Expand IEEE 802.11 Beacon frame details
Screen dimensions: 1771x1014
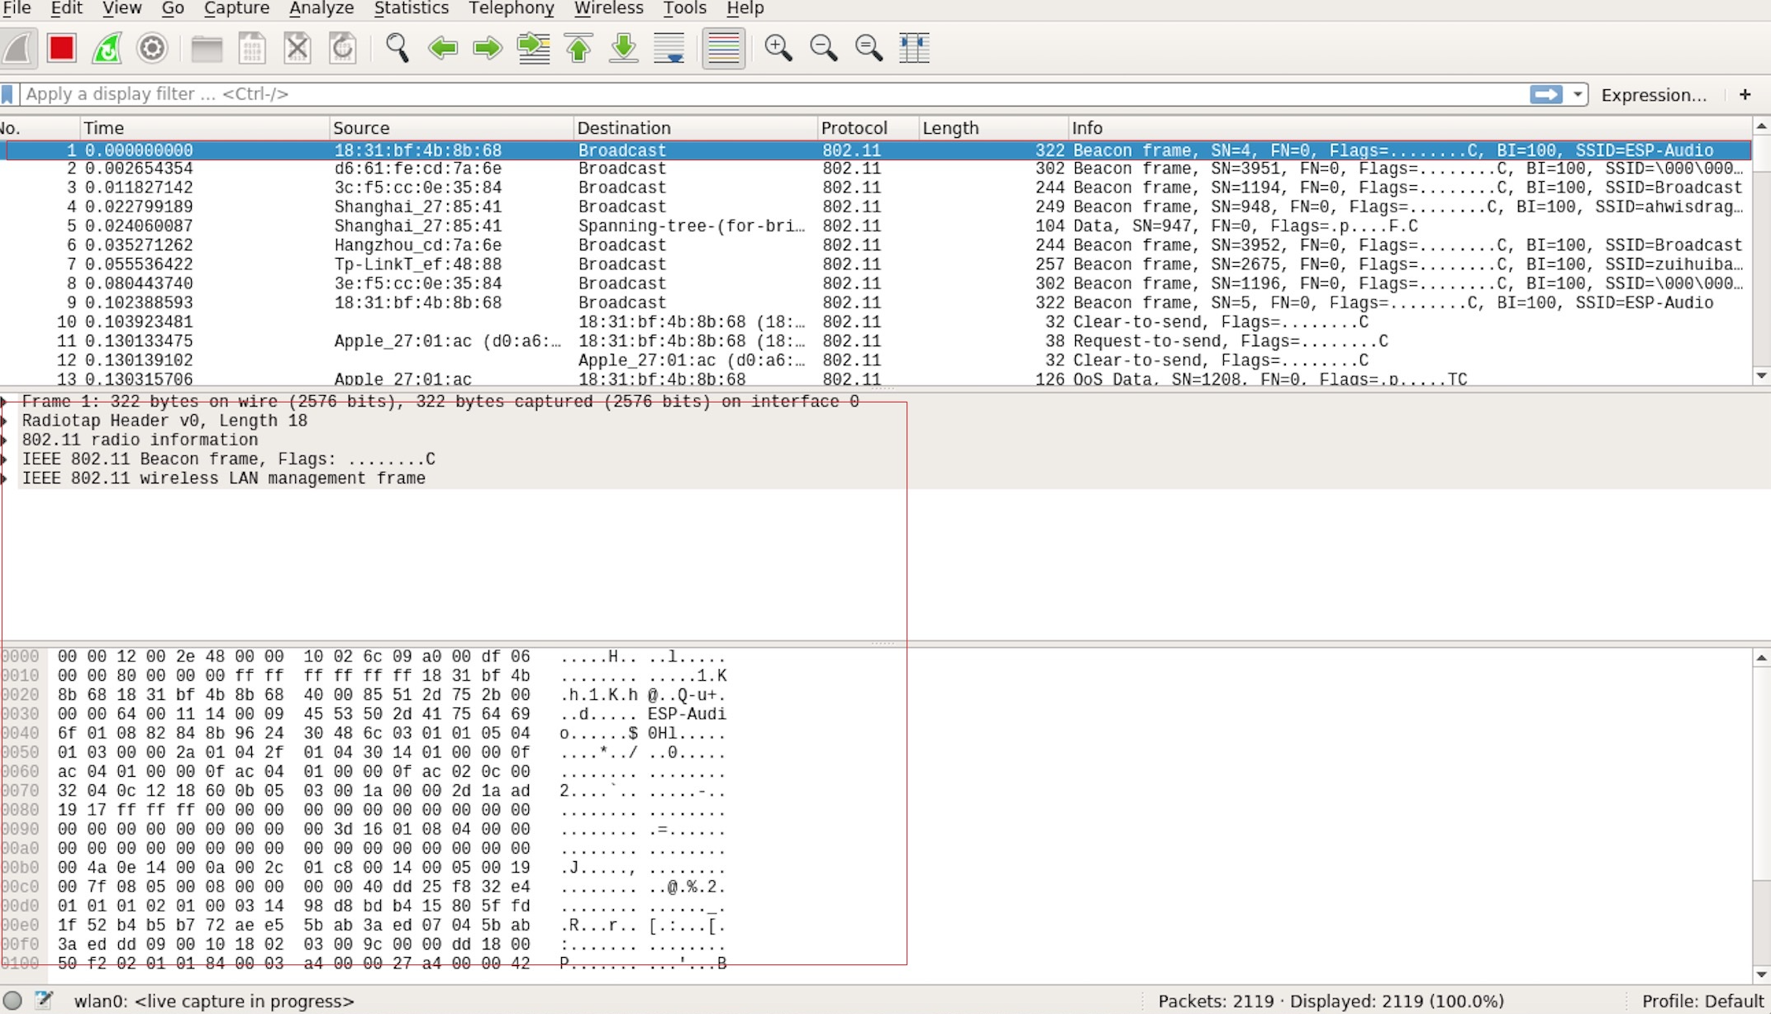(x=7, y=459)
